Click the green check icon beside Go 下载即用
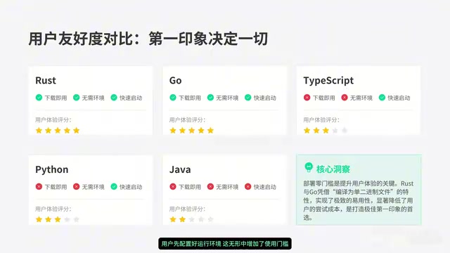 click(173, 98)
